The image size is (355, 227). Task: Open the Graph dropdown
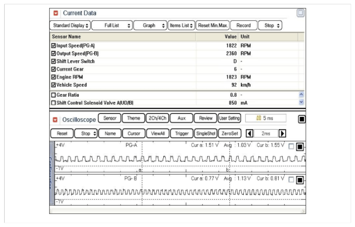tap(151, 26)
